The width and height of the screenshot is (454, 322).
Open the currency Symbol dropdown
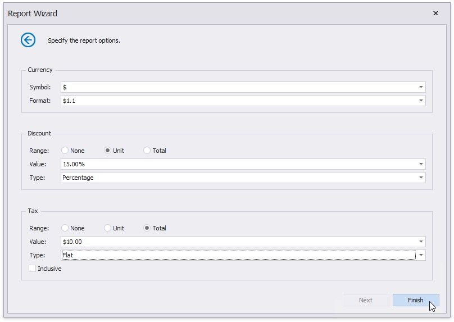[x=420, y=87]
